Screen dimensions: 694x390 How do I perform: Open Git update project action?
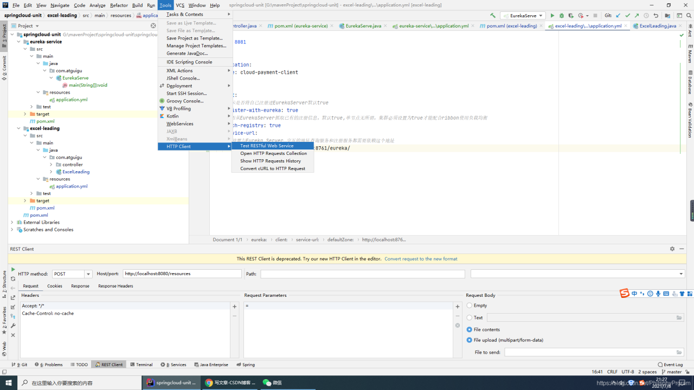tap(618, 15)
